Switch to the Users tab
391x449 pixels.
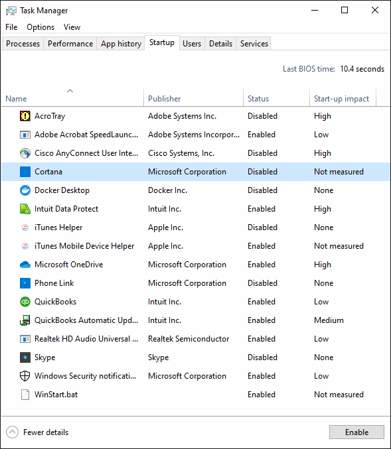click(x=192, y=44)
